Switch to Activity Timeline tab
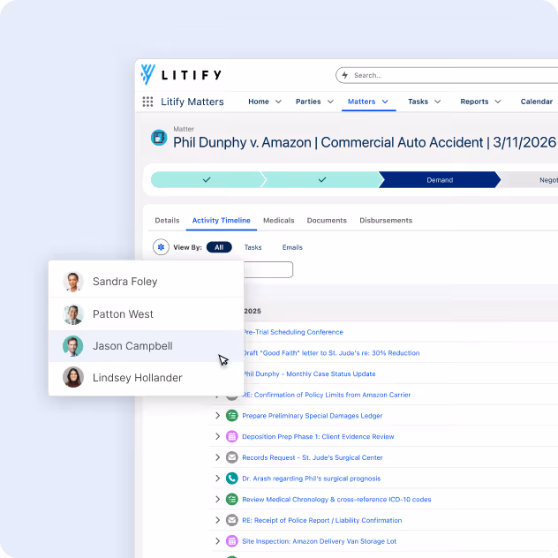The width and height of the screenshot is (558, 558). (222, 220)
